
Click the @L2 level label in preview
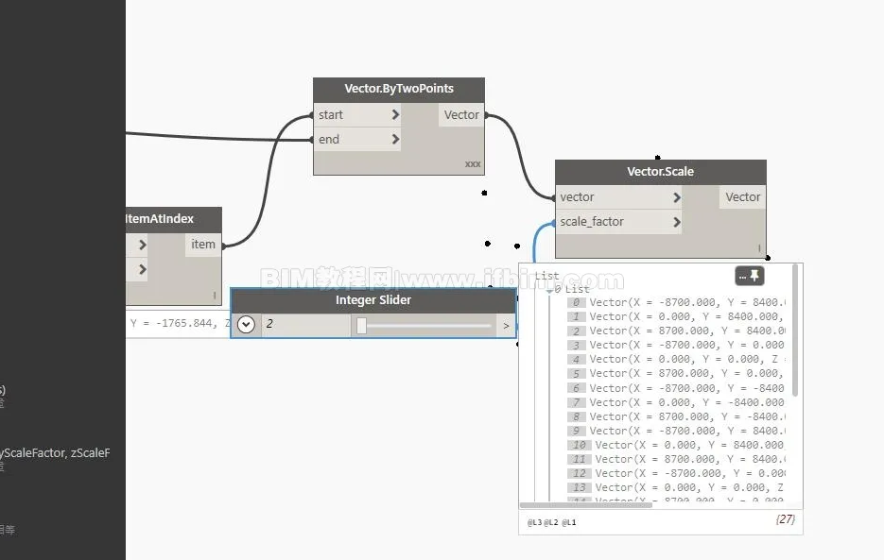pos(551,522)
